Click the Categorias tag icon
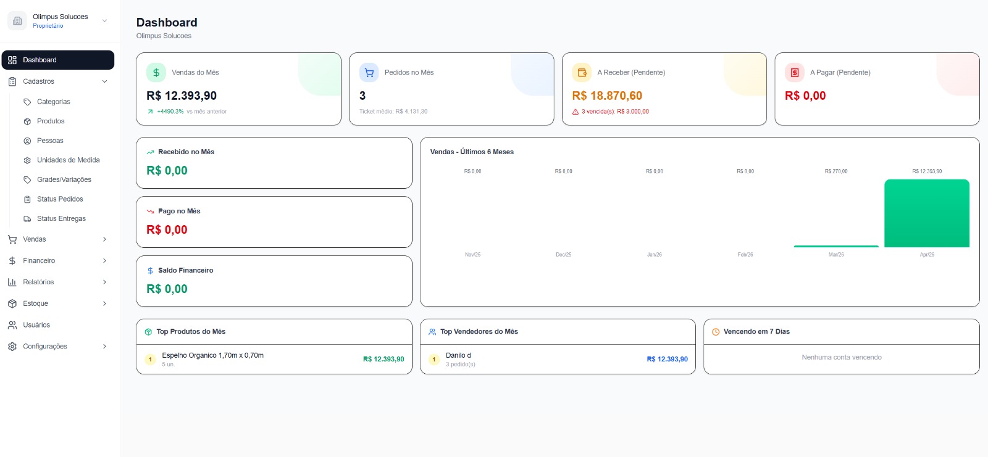This screenshot has height=457, width=988. click(x=27, y=102)
